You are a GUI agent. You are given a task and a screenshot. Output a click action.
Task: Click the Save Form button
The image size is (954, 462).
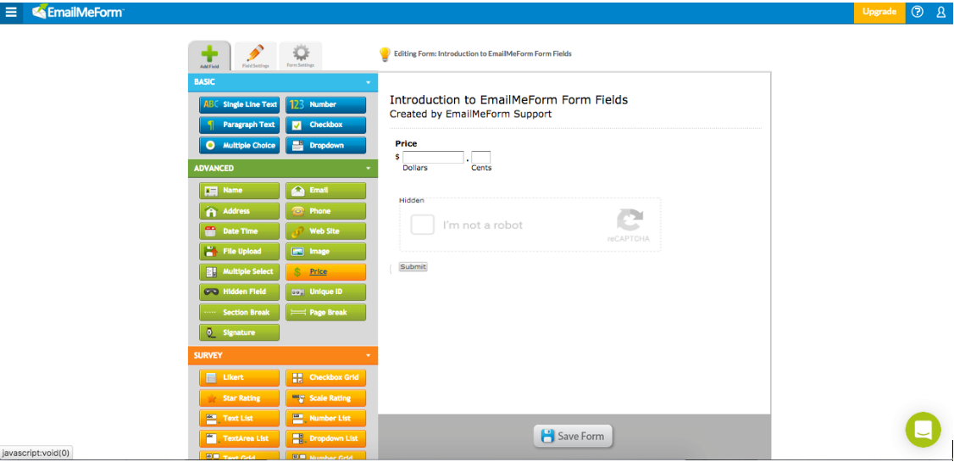pos(573,436)
